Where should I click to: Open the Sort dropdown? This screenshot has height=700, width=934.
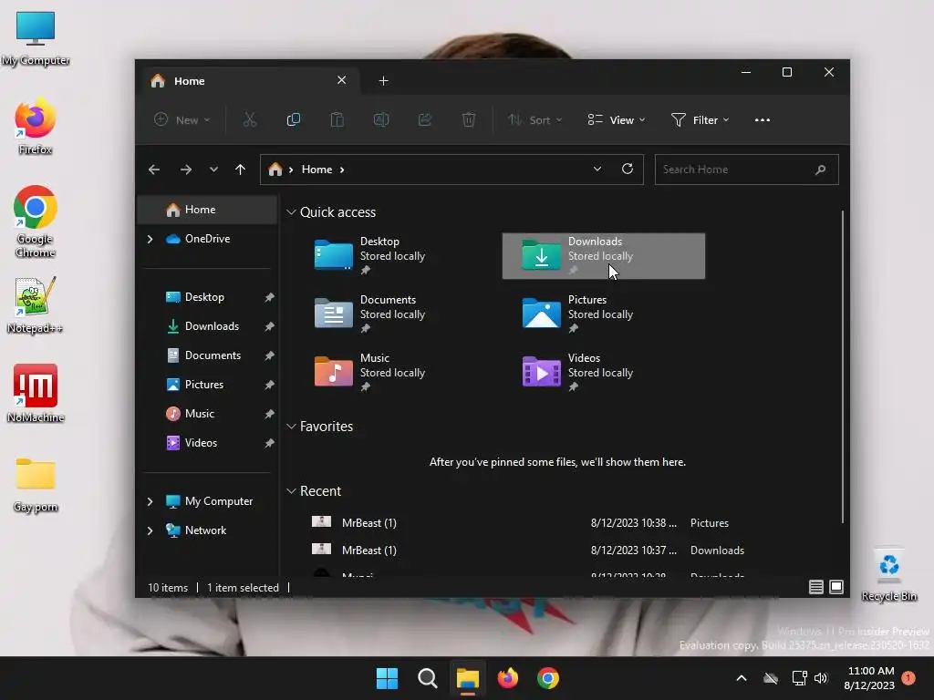point(534,119)
